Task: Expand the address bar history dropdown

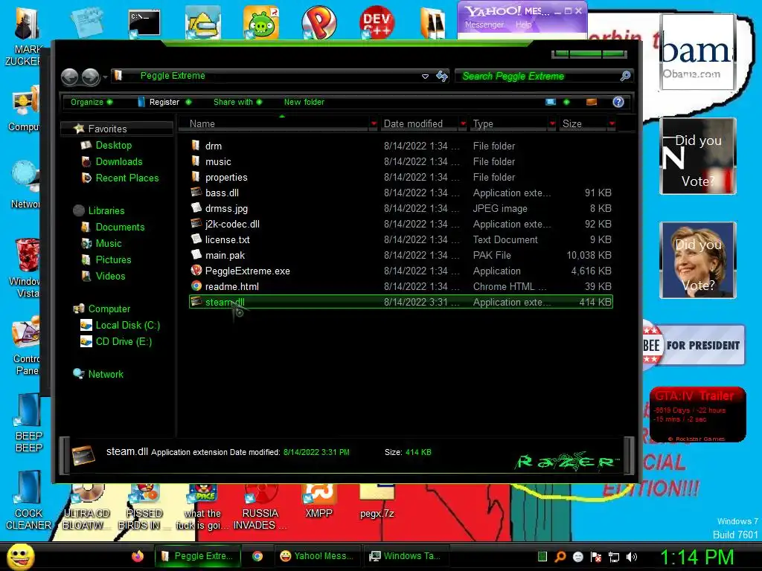Action: tap(425, 77)
